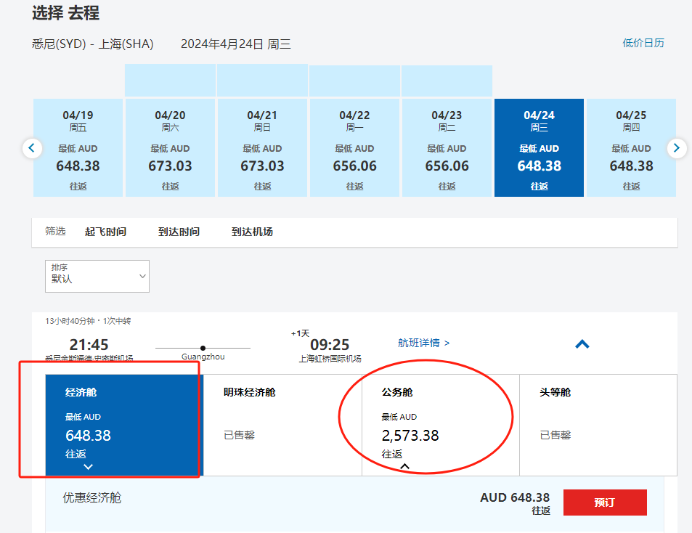The image size is (692, 533).
Task: Click the route text 悉尼(SYD) - 上海(SHA)
Action: point(93,44)
